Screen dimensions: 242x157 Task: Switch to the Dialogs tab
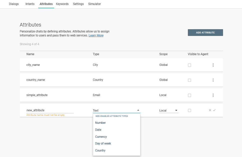pyautogui.click(x=14, y=4)
